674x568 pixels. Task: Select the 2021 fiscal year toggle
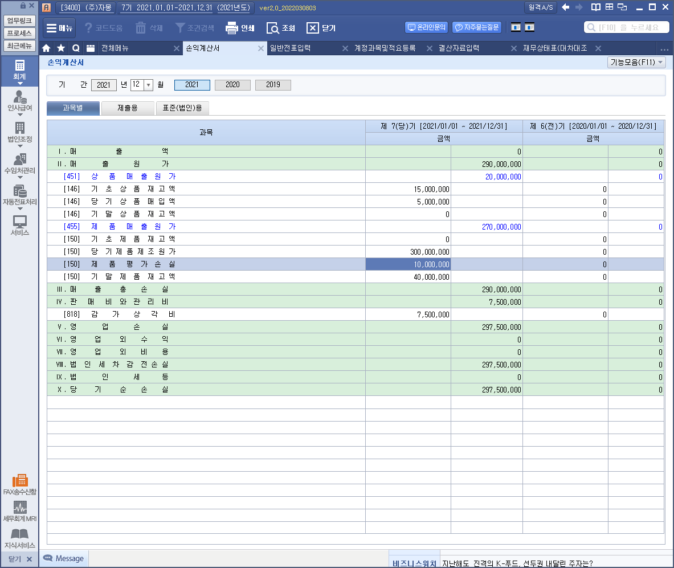pyautogui.click(x=192, y=85)
